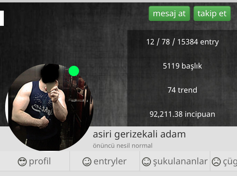The height and width of the screenshot is (176, 237).
Task: Open the 5119 başlık count
Action: pyautogui.click(x=182, y=66)
